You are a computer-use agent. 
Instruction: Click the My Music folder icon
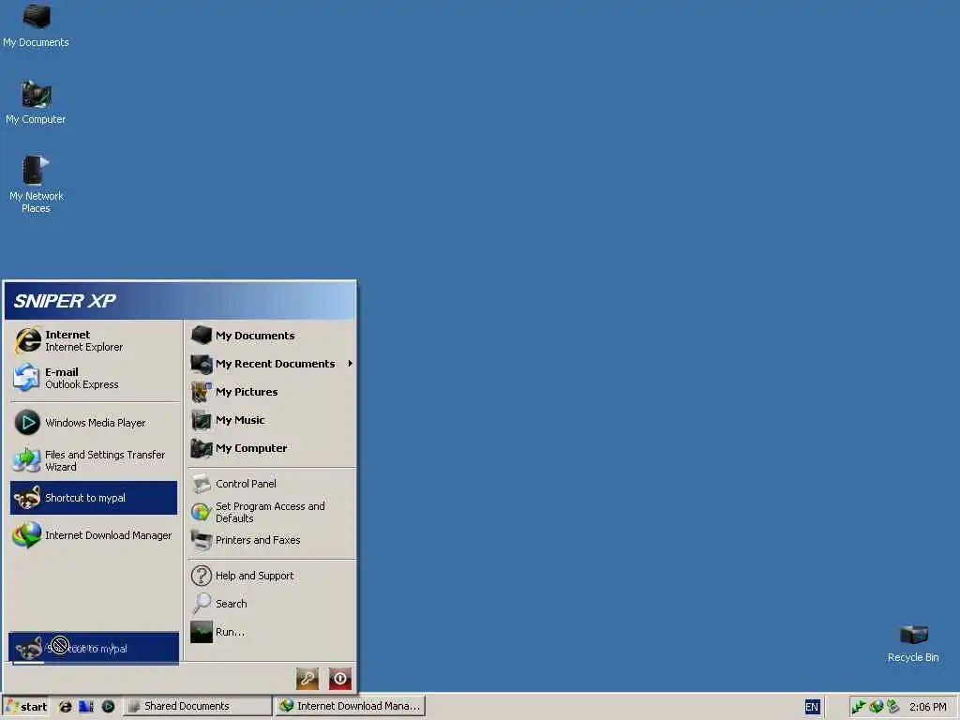coord(202,420)
